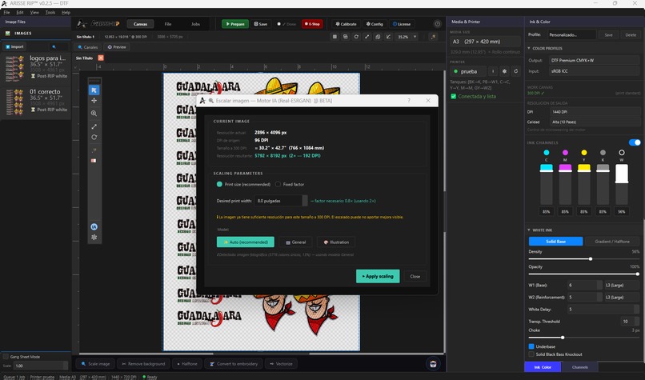Open the Calidad Alta (10 Pases) dropdown

tap(595, 122)
